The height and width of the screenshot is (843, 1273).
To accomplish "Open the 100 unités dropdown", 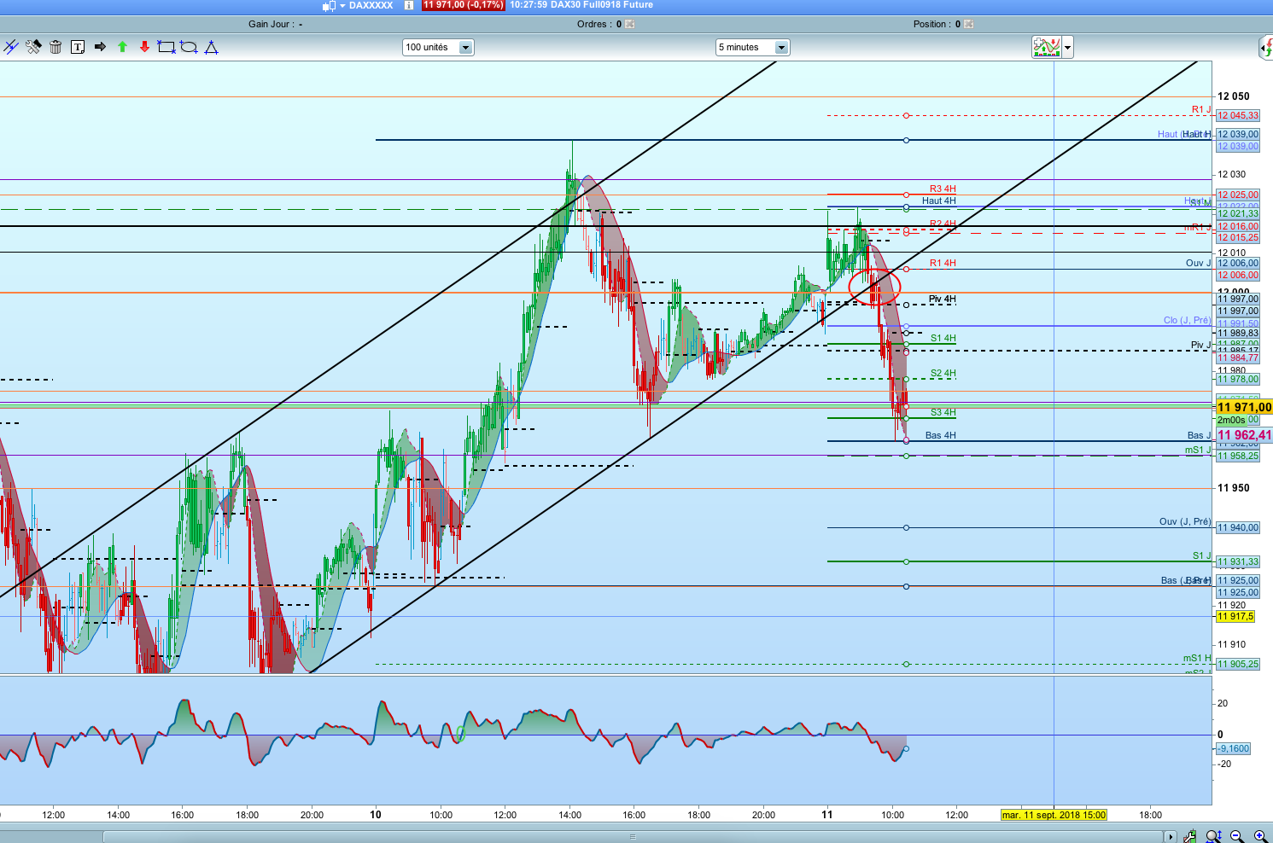I will coord(438,48).
